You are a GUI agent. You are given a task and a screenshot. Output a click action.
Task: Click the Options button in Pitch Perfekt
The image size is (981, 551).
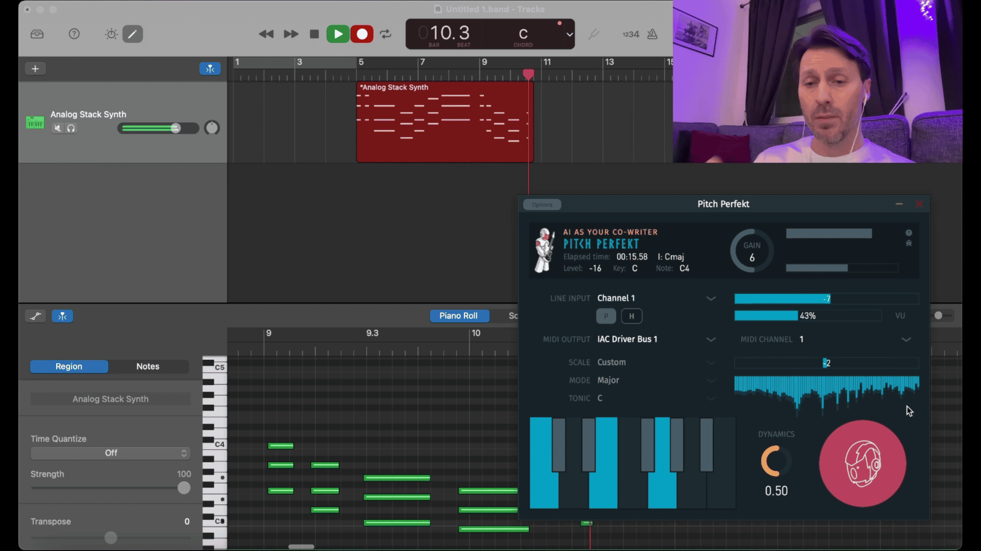click(542, 205)
